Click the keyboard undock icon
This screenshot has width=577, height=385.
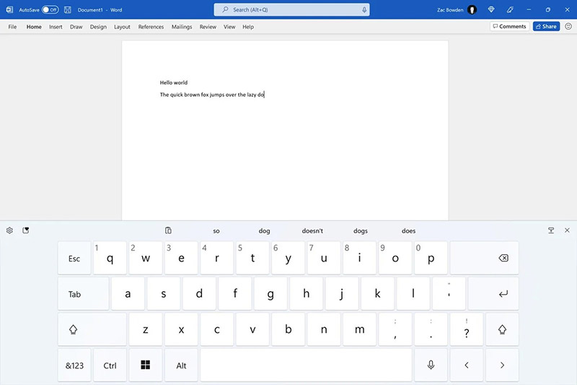tap(551, 230)
